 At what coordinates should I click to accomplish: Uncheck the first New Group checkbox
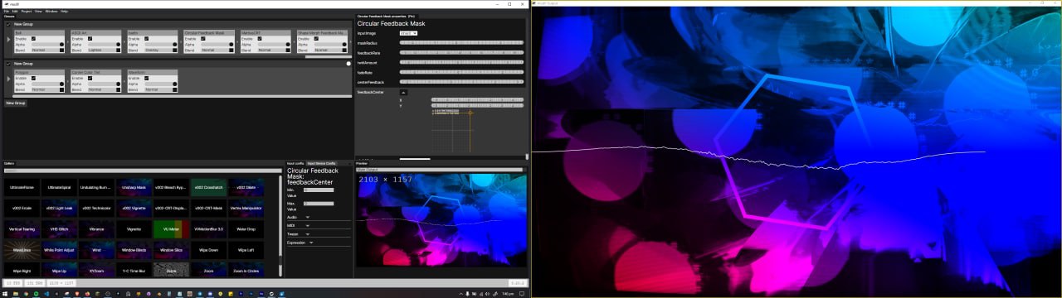pyautogui.click(x=8, y=24)
